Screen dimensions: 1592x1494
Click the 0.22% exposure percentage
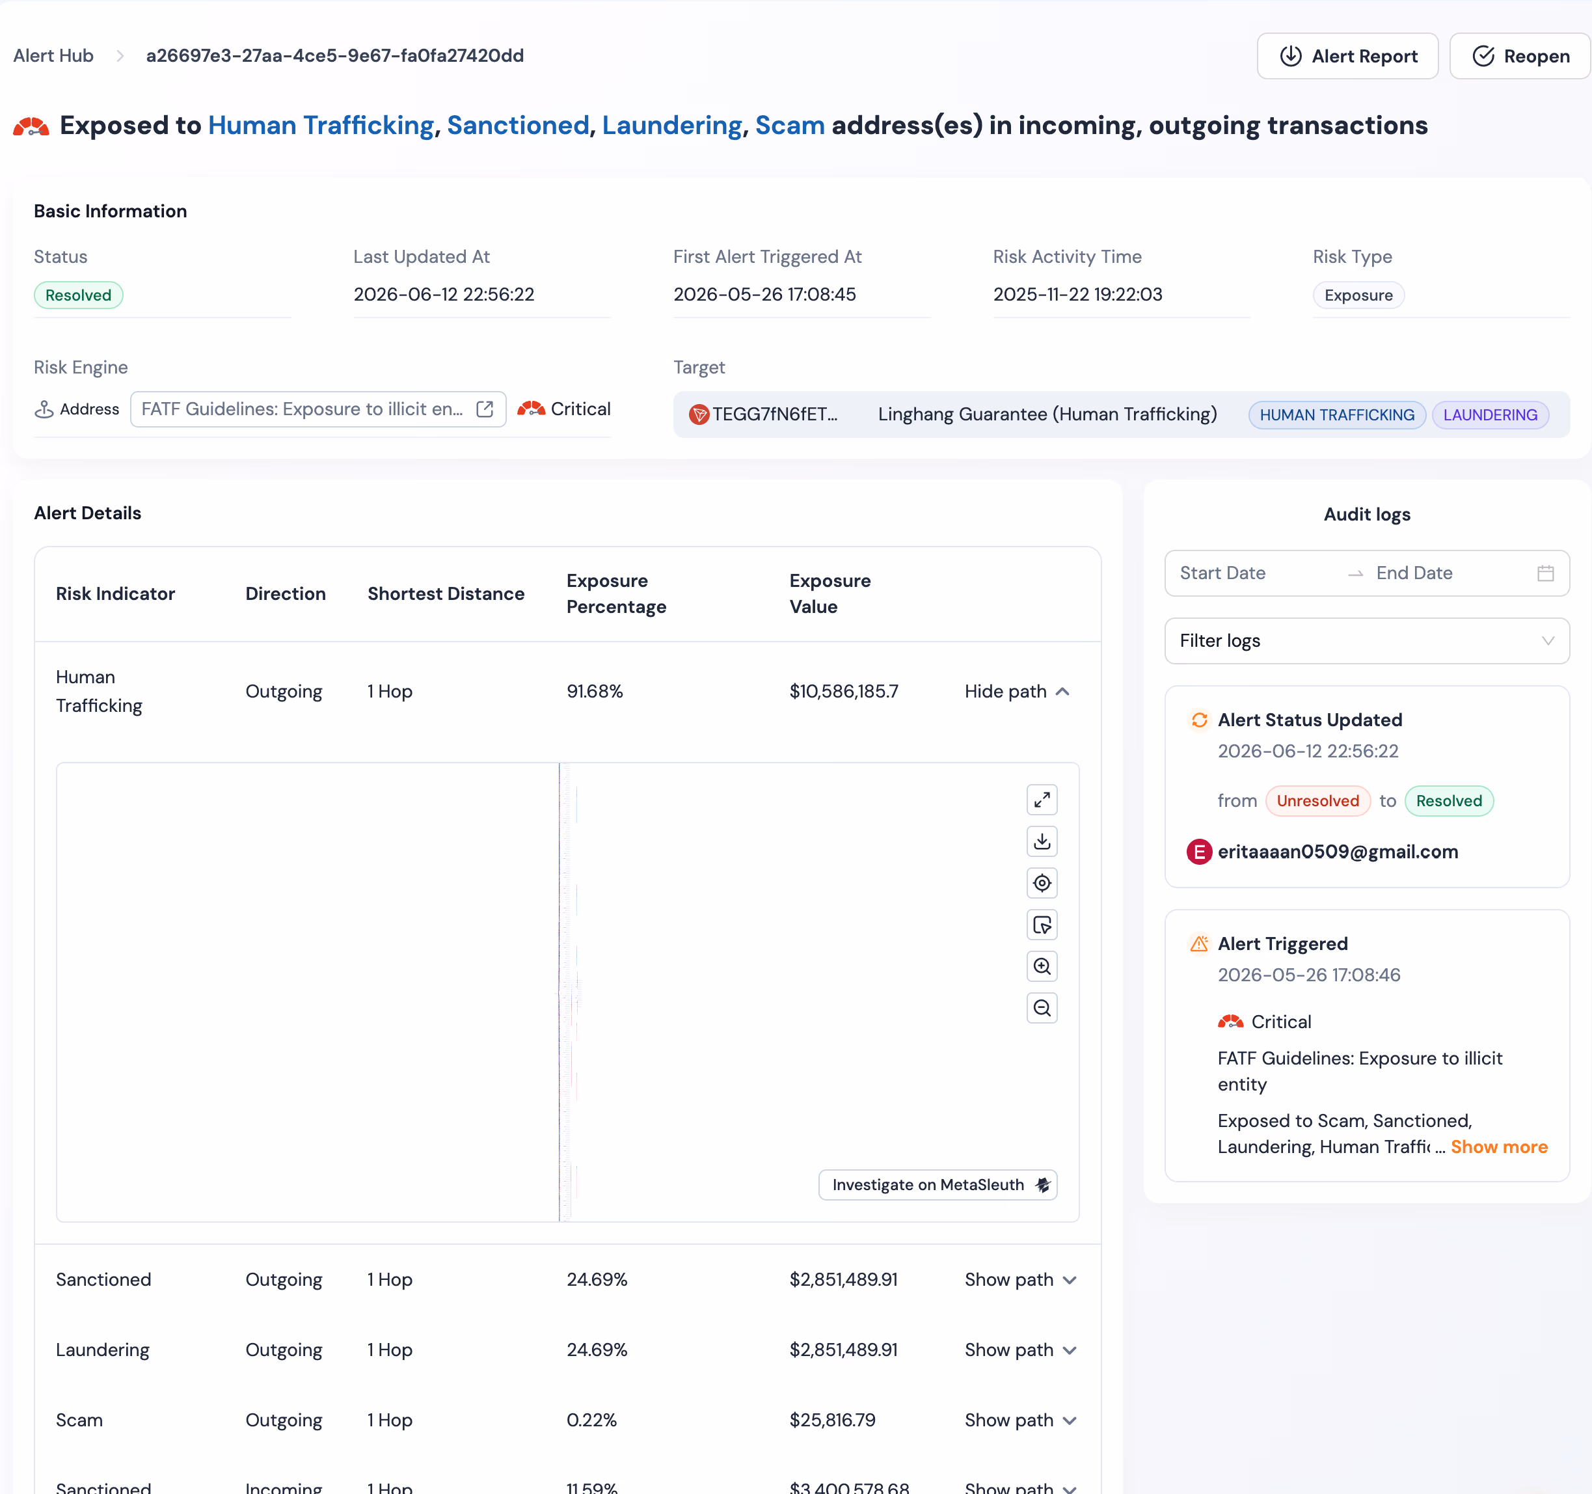coord(592,1420)
